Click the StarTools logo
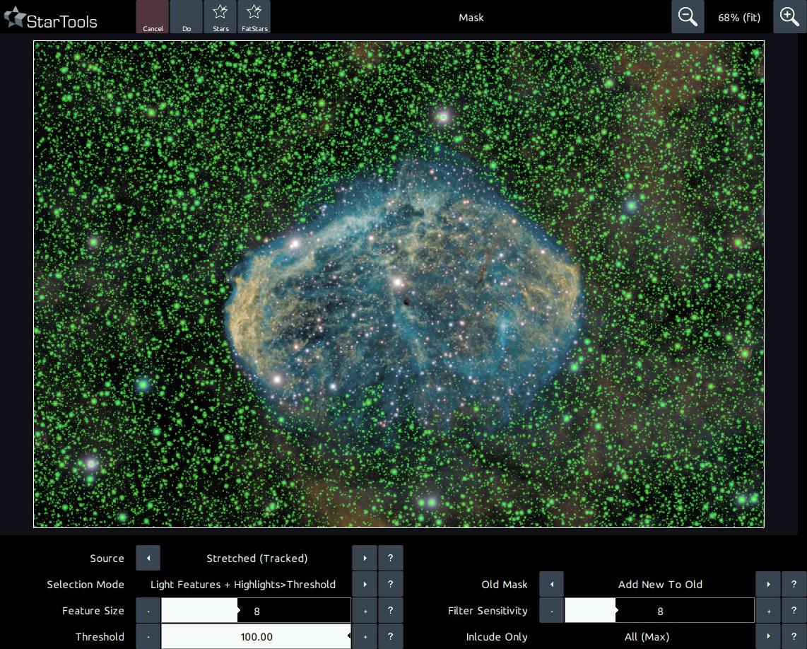Viewport: 807px width, 649px height. pos(51,19)
